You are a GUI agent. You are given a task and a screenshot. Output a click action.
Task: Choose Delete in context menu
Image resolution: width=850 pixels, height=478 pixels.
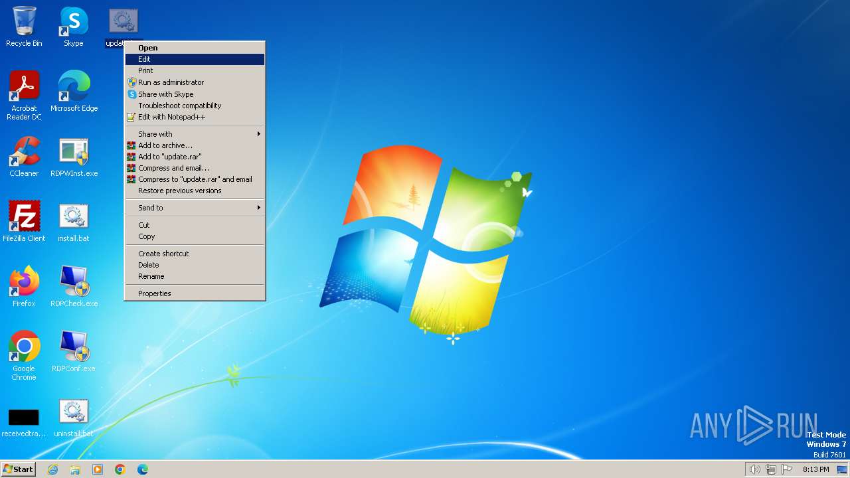[x=195, y=265]
